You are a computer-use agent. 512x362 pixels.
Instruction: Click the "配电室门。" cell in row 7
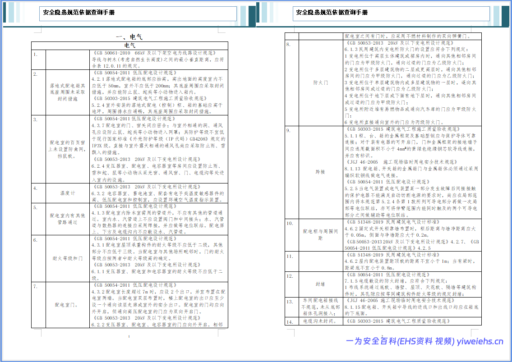[x=67, y=304]
